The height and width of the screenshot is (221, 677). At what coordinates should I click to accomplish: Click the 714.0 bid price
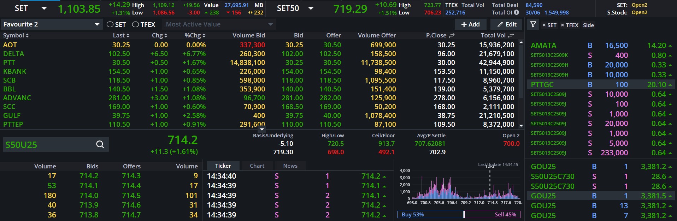pos(89,196)
